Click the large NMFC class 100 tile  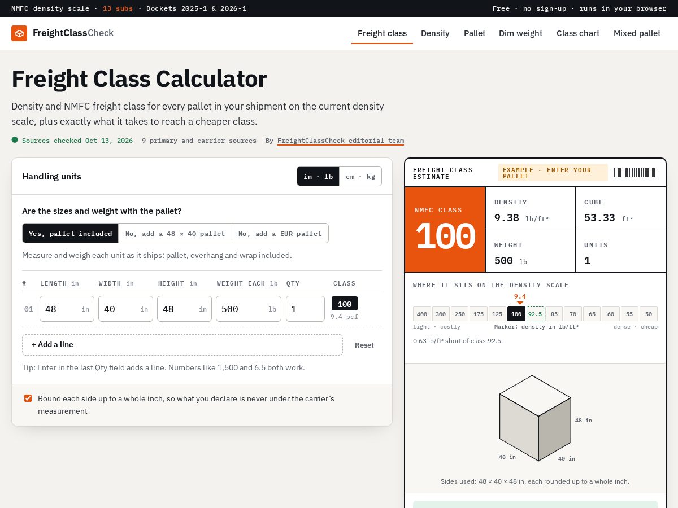[445, 230]
